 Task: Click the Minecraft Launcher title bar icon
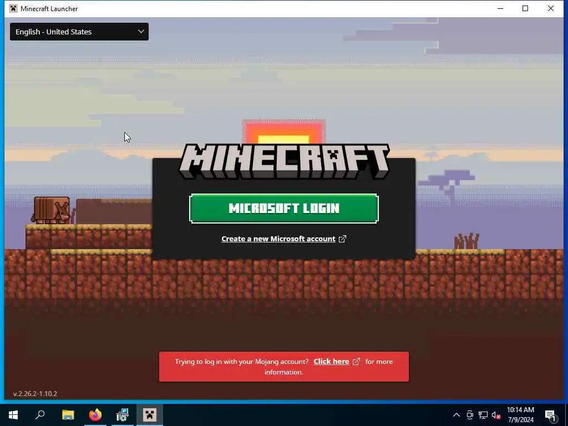point(13,9)
